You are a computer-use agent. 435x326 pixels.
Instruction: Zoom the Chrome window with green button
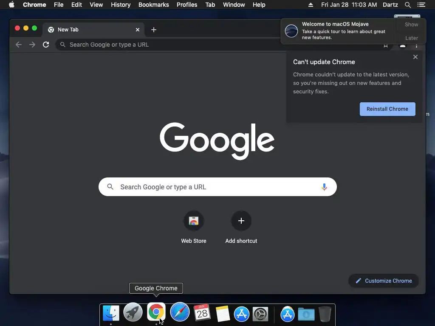34,28
